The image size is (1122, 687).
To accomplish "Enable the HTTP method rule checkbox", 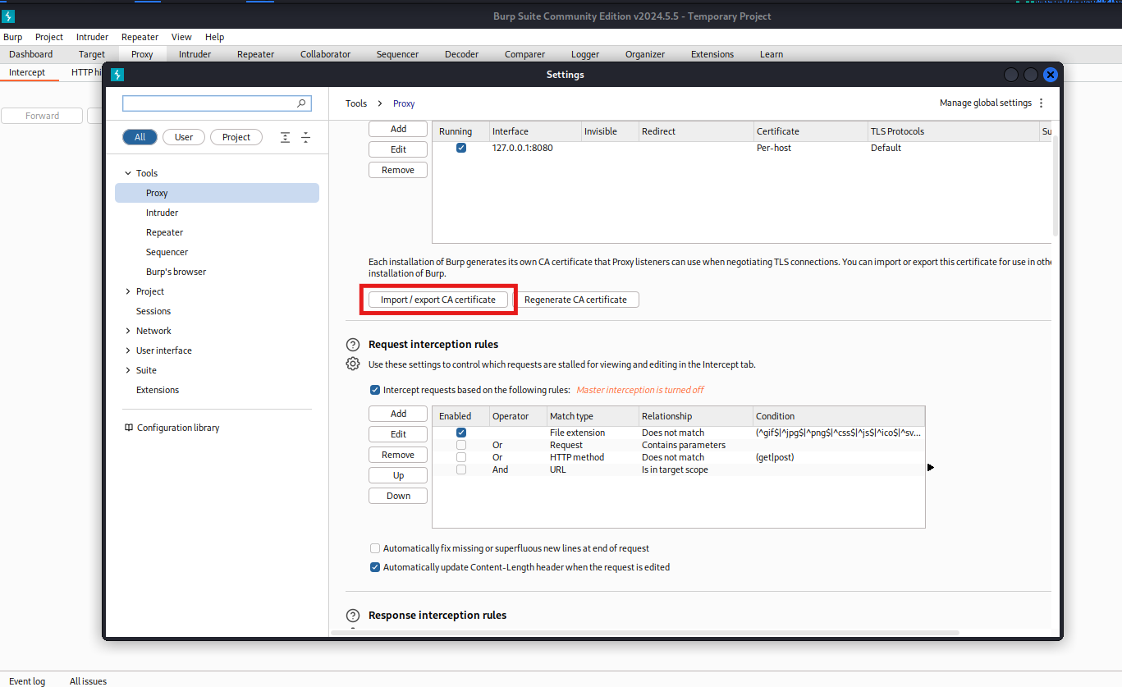I will [x=461, y=457].
